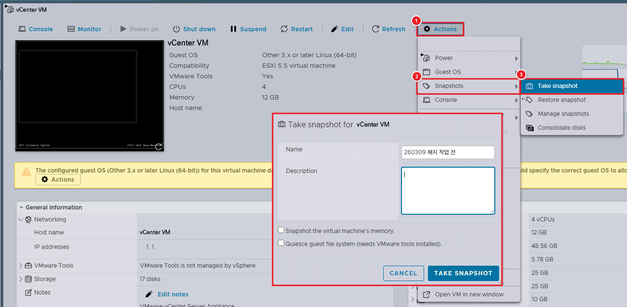Screen dimensions: 627x307
Task: Edit VM settings with pencil icon
Action: 335,29
